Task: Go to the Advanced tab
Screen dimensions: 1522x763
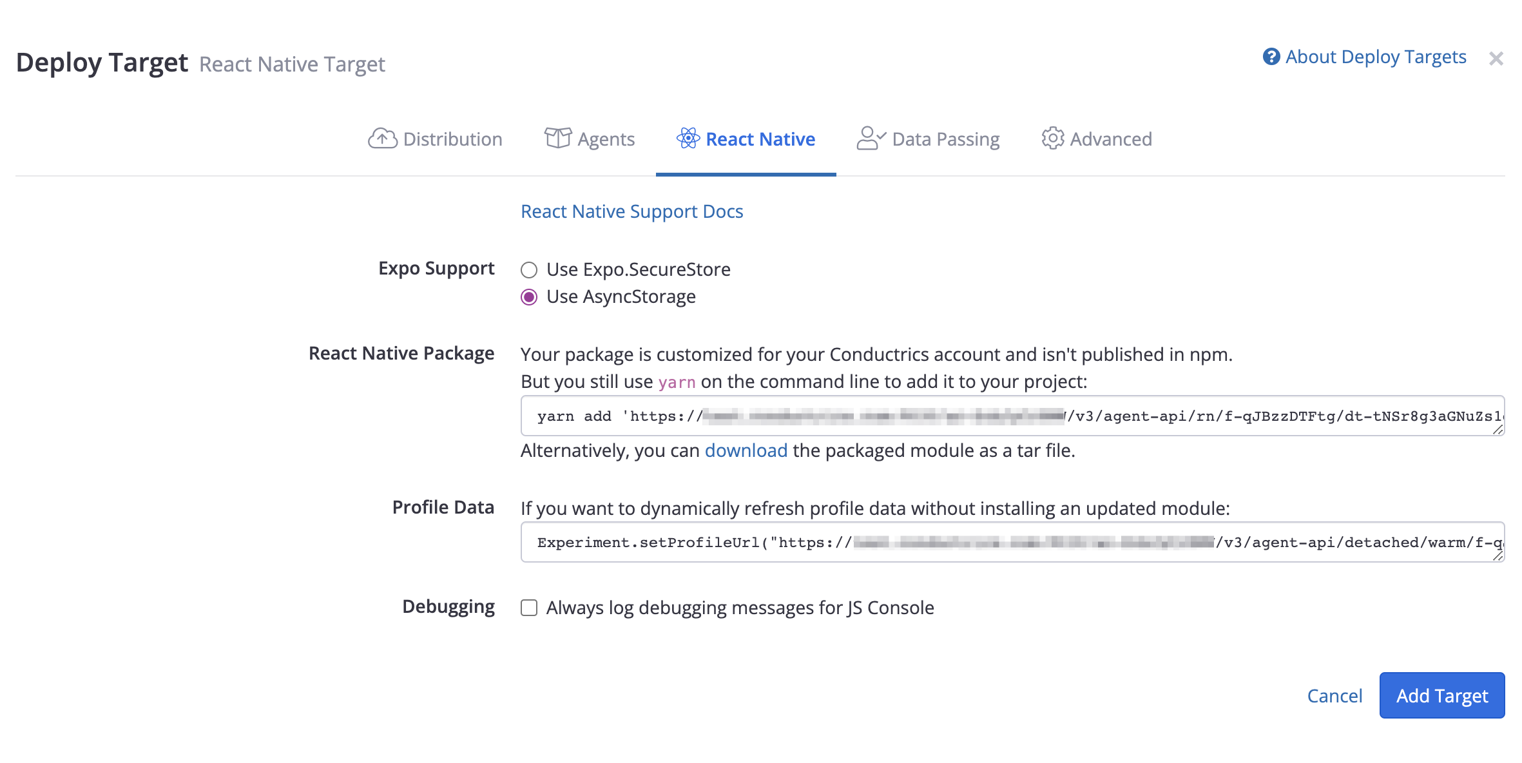Action: [1110, 139]
